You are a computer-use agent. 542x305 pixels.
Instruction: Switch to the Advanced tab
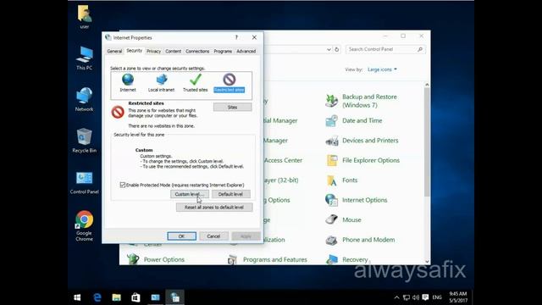point(246,51)
